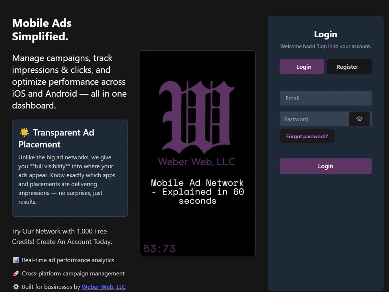Switch to the Register tab
Viewport: 389px width, 292px height.
349,66
